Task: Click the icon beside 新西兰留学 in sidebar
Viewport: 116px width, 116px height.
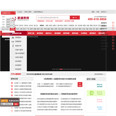Action: (x=13, y=57)
